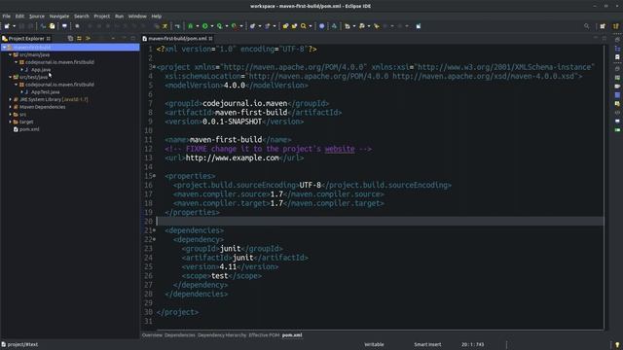The width and height of the screenshot is (623, 350).
Task: Switch to the Overview editor tab
Action: [152, 335]
